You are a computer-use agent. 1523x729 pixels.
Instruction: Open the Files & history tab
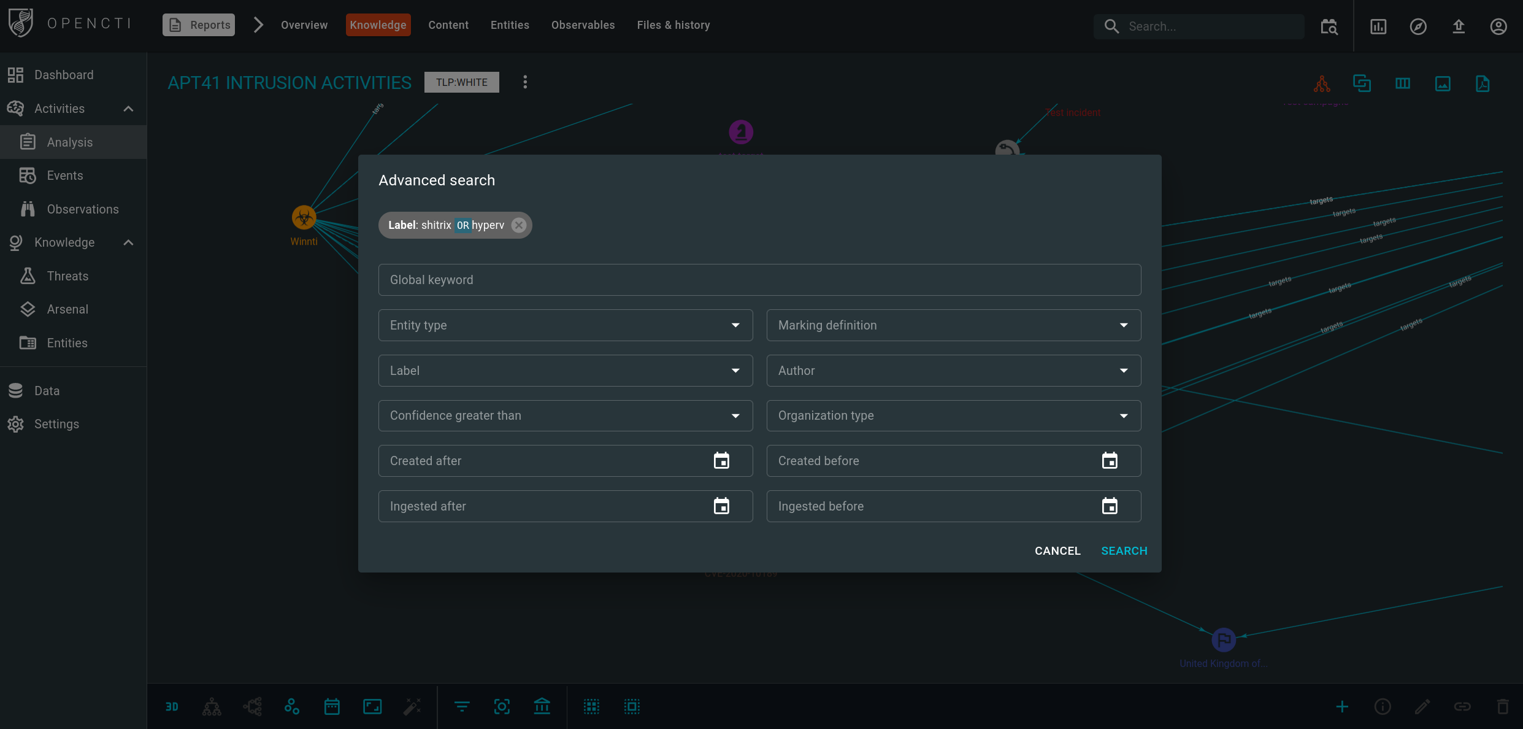673,25
